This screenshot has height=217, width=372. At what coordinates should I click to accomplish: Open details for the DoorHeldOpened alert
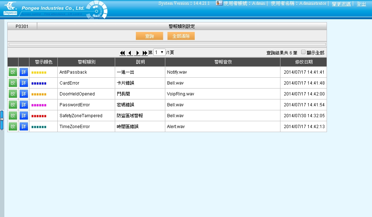click(23, 94)
